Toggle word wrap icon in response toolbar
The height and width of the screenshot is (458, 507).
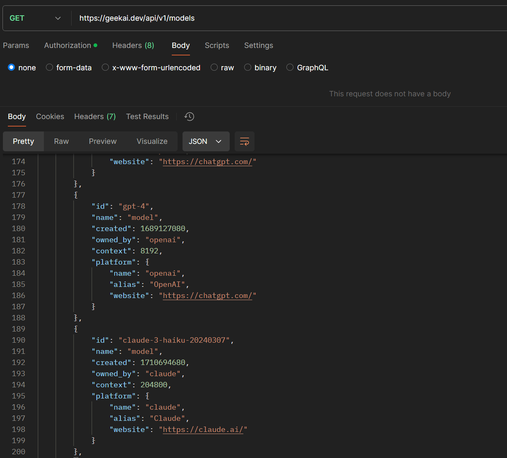coord(245,141)
